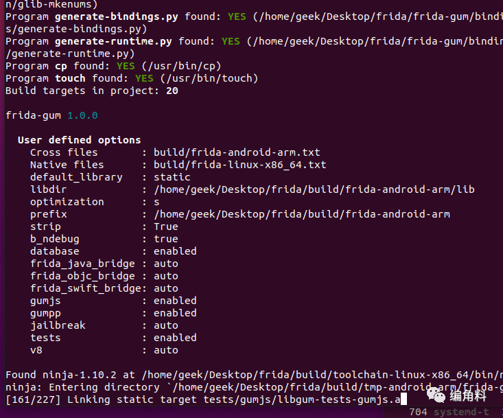Click the 'default_library' option label
The height and width of the screenshot is (418, 503).
[76, 177]
